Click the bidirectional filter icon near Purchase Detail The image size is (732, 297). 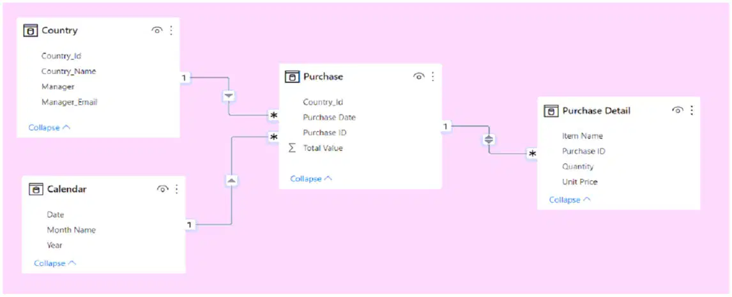point(489,139)
